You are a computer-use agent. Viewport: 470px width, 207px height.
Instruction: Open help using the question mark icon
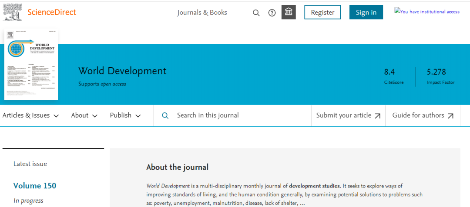pos(272,13)
